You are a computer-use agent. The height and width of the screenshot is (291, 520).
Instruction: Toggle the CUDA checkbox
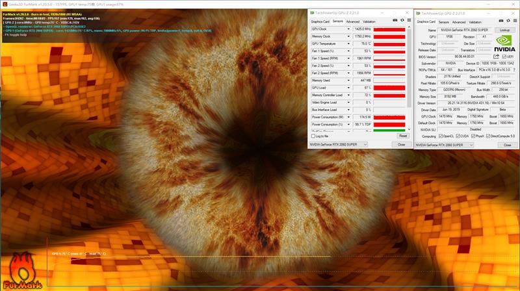pyautogui.click(x=458, y=136)
